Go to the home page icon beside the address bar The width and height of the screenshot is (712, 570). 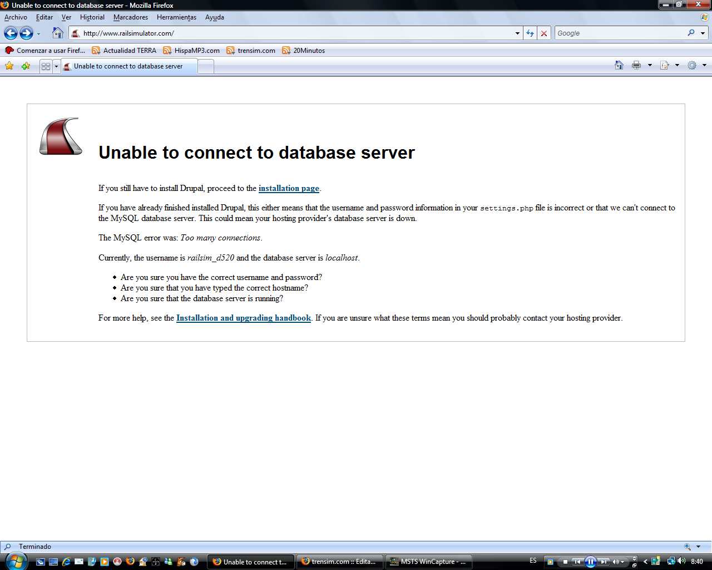(57, 33)
